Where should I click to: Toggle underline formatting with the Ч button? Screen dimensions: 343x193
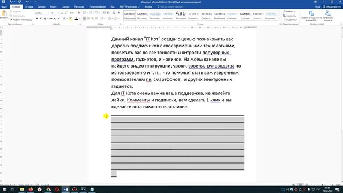[45, 19]
